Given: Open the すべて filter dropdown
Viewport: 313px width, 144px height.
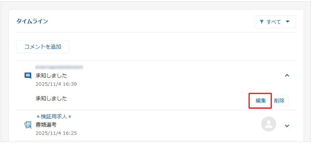Looking at the screenshot, I should point(275,22).
